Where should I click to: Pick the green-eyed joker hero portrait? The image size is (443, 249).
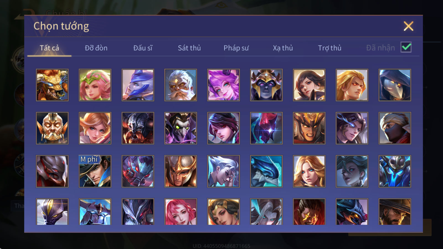pyautogui.click(x=181, y=128)
